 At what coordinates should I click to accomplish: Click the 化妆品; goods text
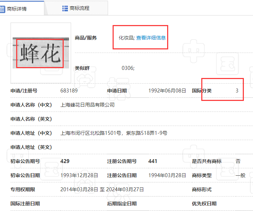(127, 38)
